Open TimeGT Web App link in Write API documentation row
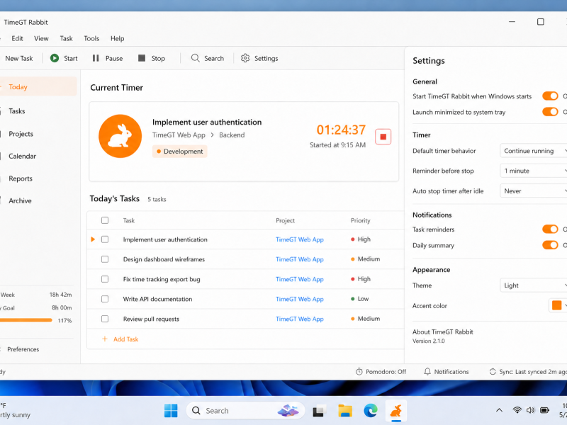Viewport: 567px width, 425px height. tap(299, 299)
